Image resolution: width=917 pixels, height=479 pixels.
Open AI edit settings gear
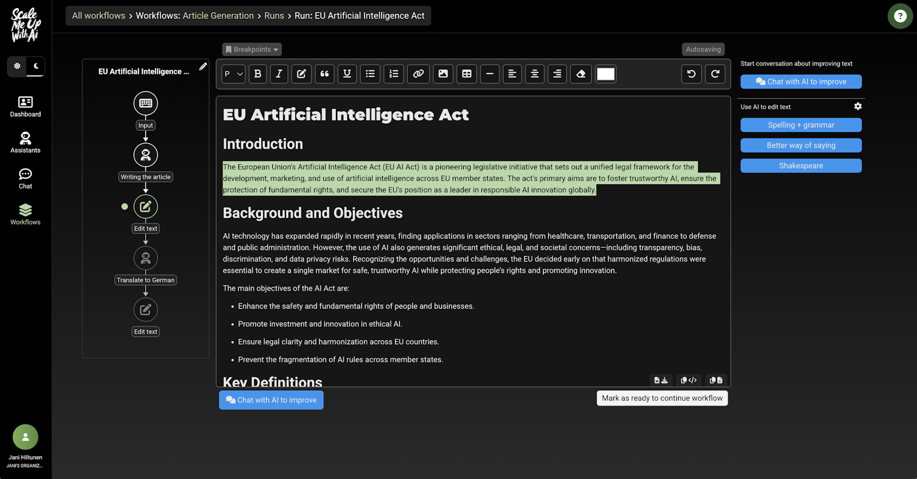tap(857, 106)
